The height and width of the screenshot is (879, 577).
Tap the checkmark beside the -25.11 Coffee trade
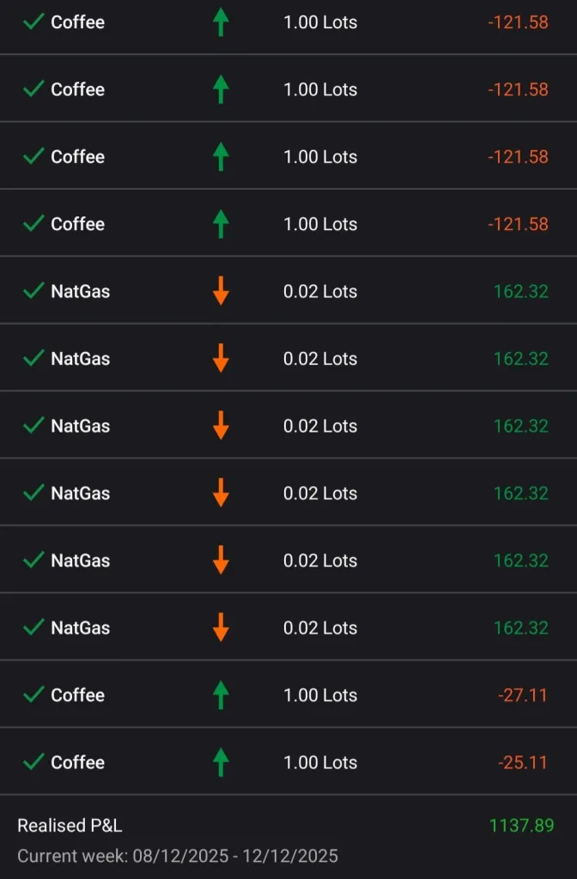tap(33, 761)
